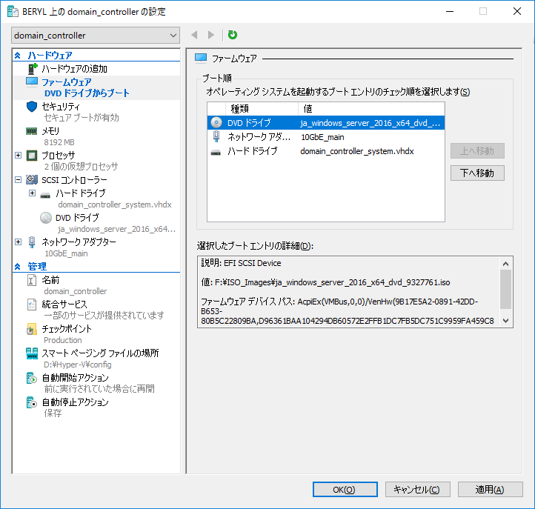Click the window title bar settings icon
The height and width of the screenshot is (509, 535).
click(x=13, y=12)
